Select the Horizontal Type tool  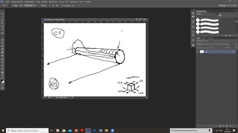pos(2,62)
